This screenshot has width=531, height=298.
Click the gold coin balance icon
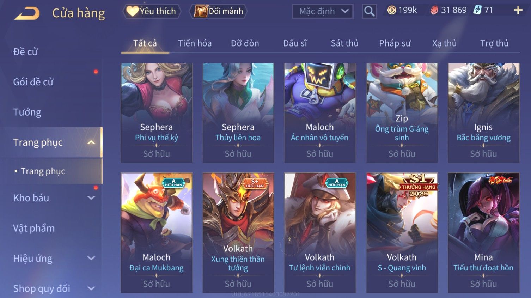391,10
